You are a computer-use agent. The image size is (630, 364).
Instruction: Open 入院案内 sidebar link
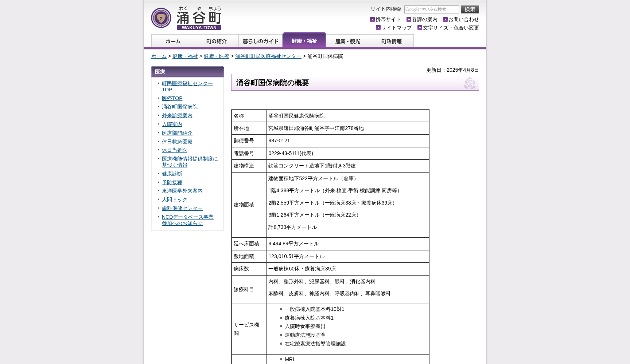[x=172, y=124]
